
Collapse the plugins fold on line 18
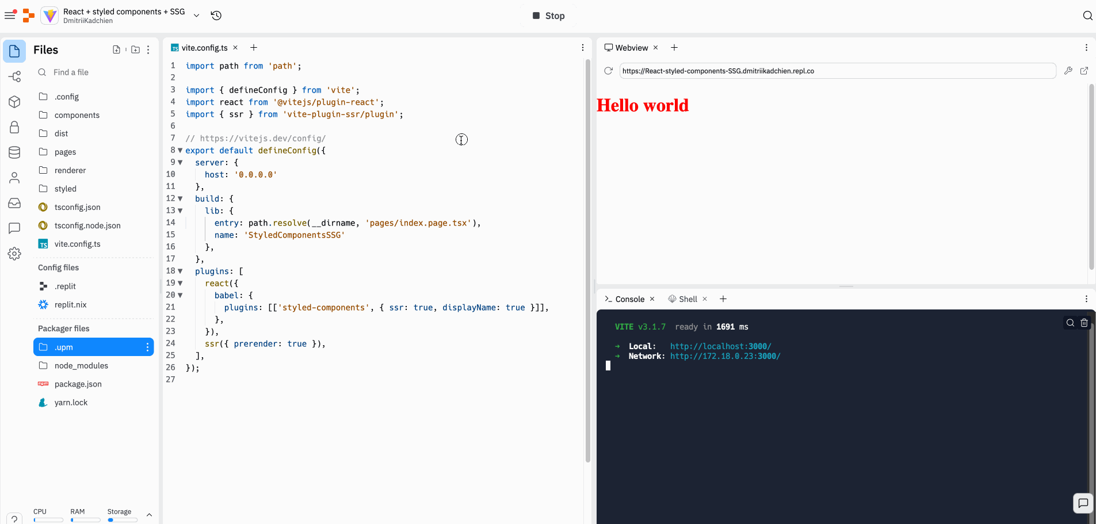coord(180,271)
